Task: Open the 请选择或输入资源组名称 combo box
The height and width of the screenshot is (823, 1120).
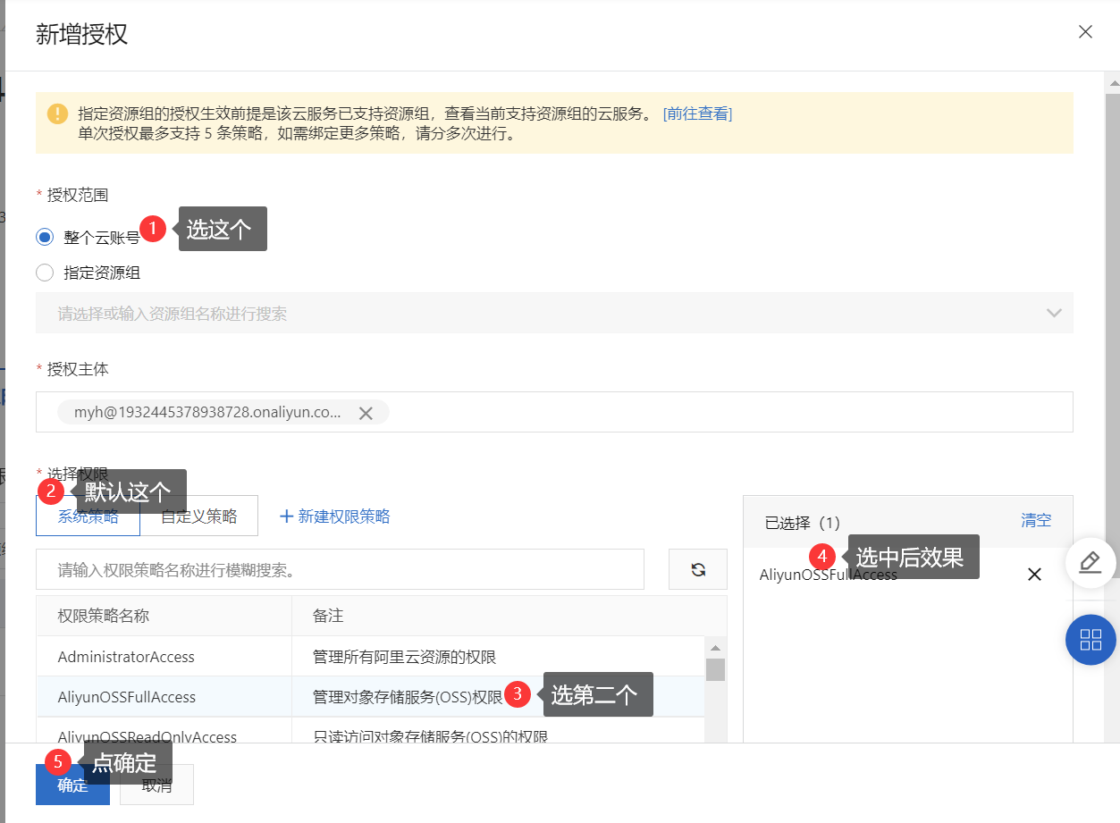Action: pyautogui.click(x=536, y=314)
